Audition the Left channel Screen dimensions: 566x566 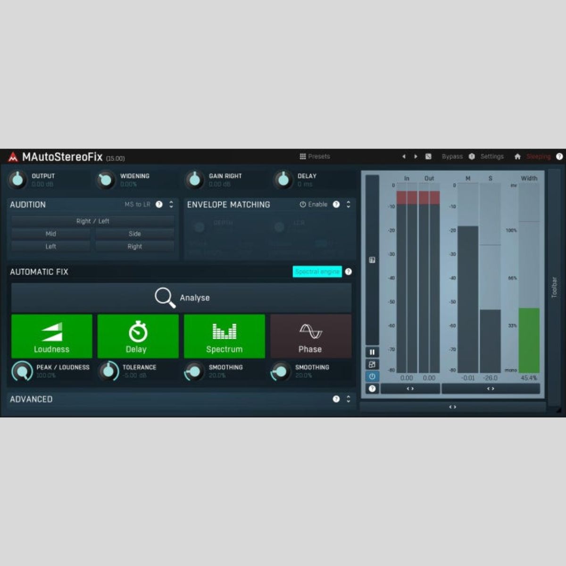51,246
